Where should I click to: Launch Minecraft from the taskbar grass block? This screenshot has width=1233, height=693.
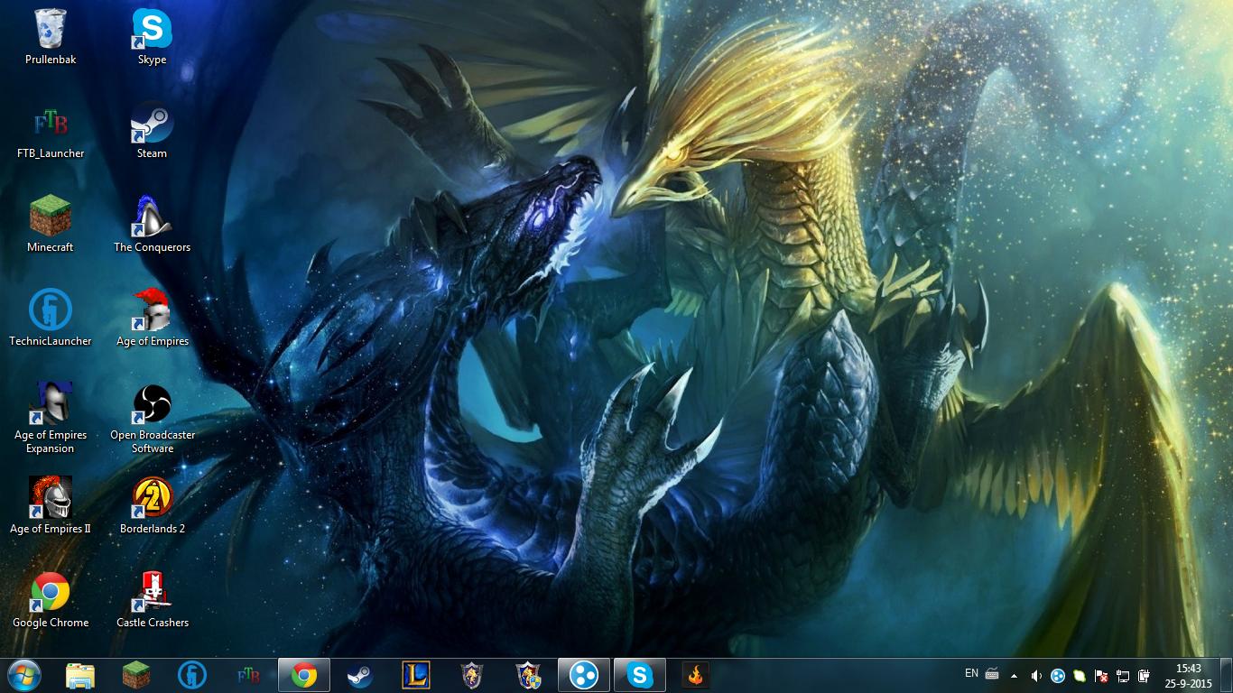pyautogui.click(x=136, y=675)
